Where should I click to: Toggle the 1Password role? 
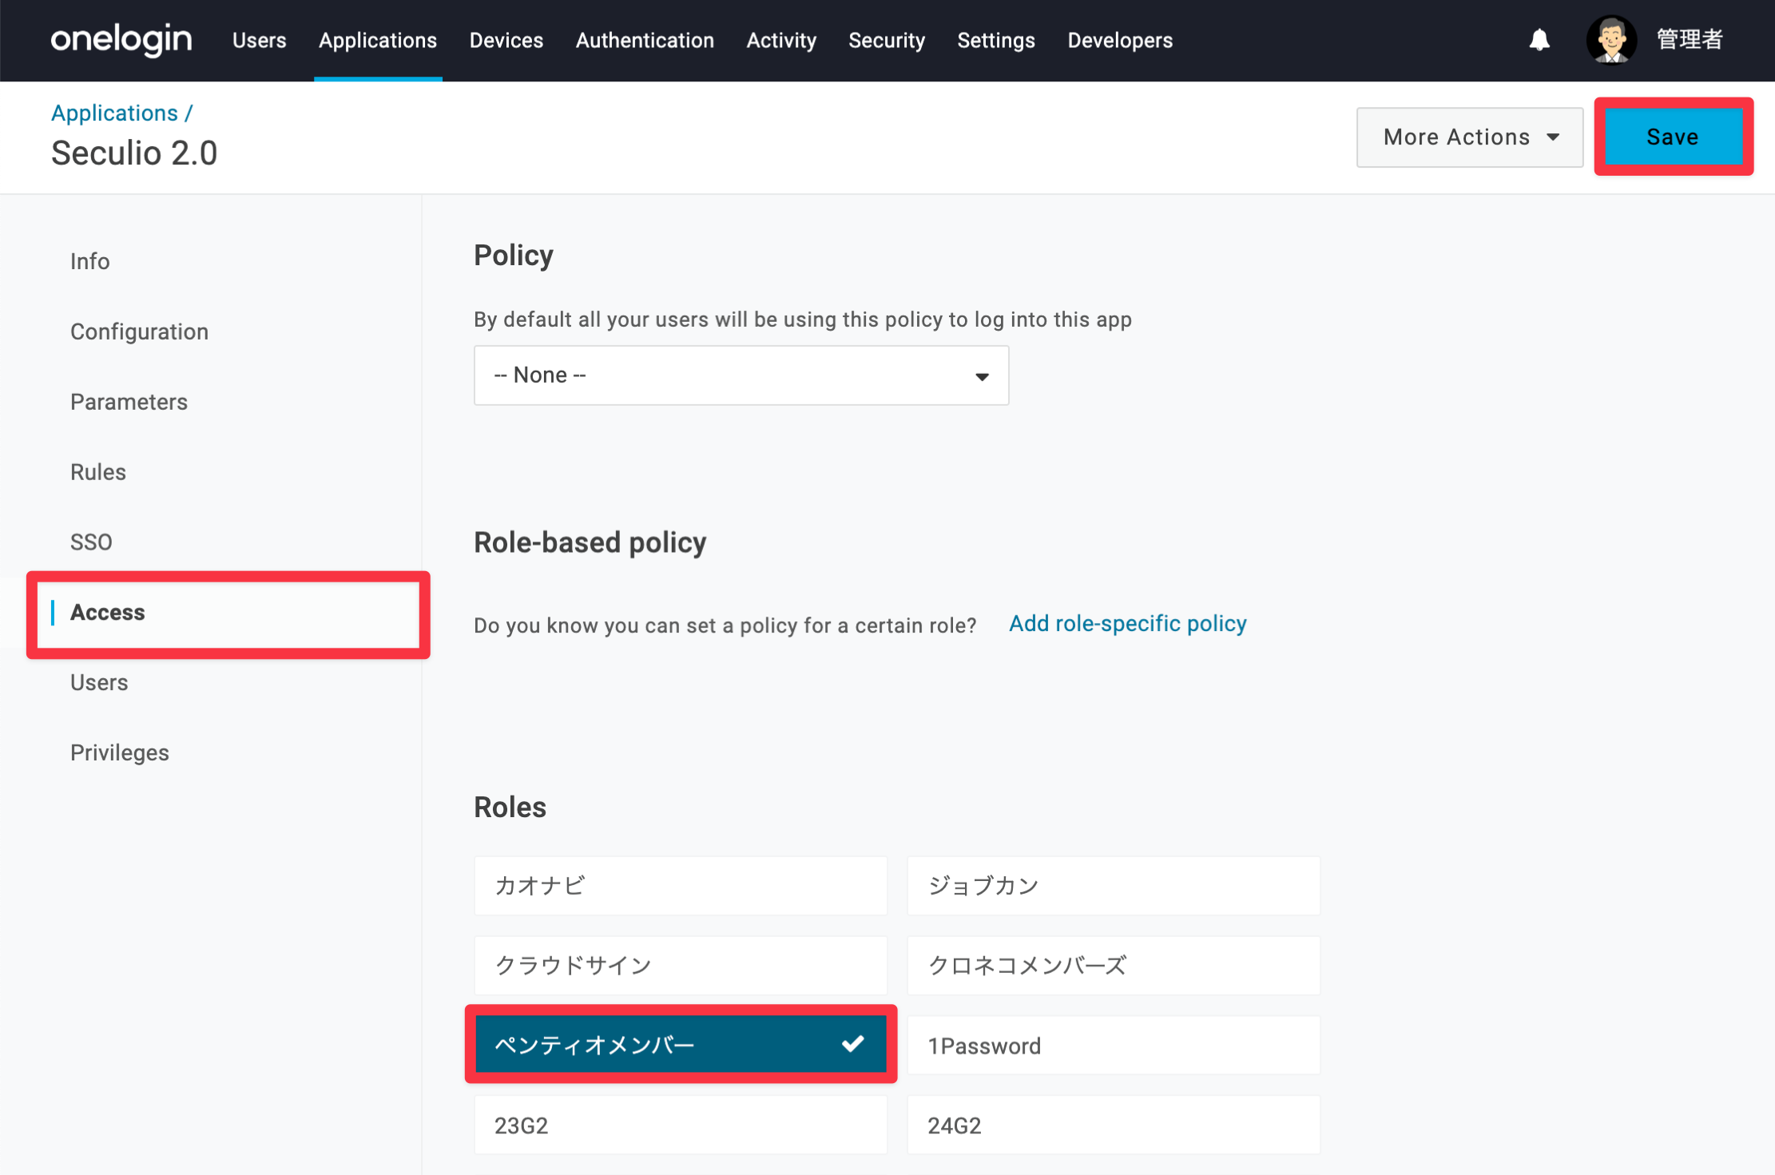[x=1114, y=1046]
